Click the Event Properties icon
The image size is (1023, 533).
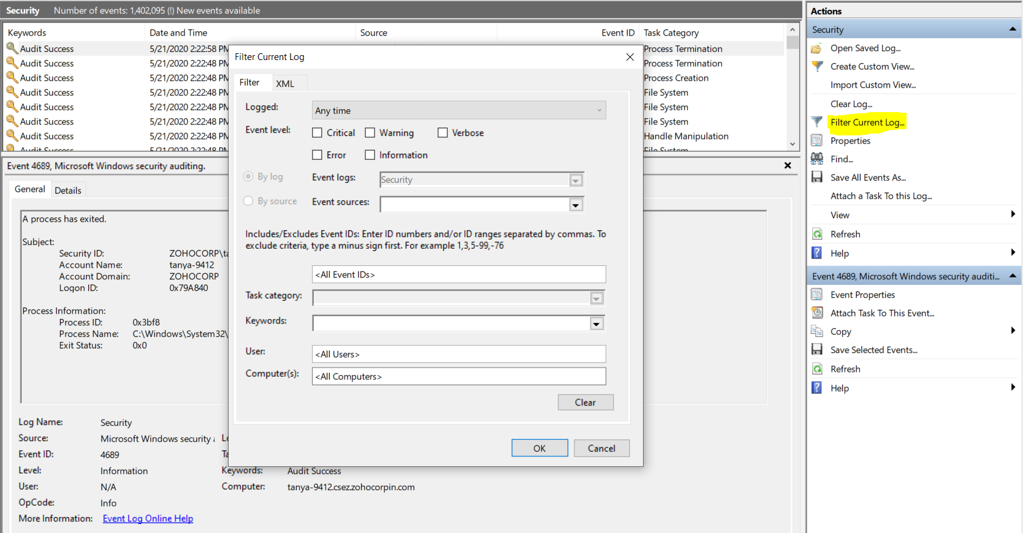pyautogui.click(x=816, y=295)
